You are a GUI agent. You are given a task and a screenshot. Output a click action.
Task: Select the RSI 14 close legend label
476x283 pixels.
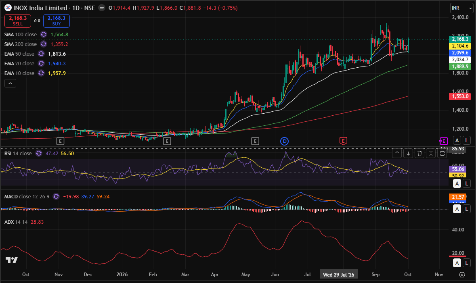pos(18,153)
